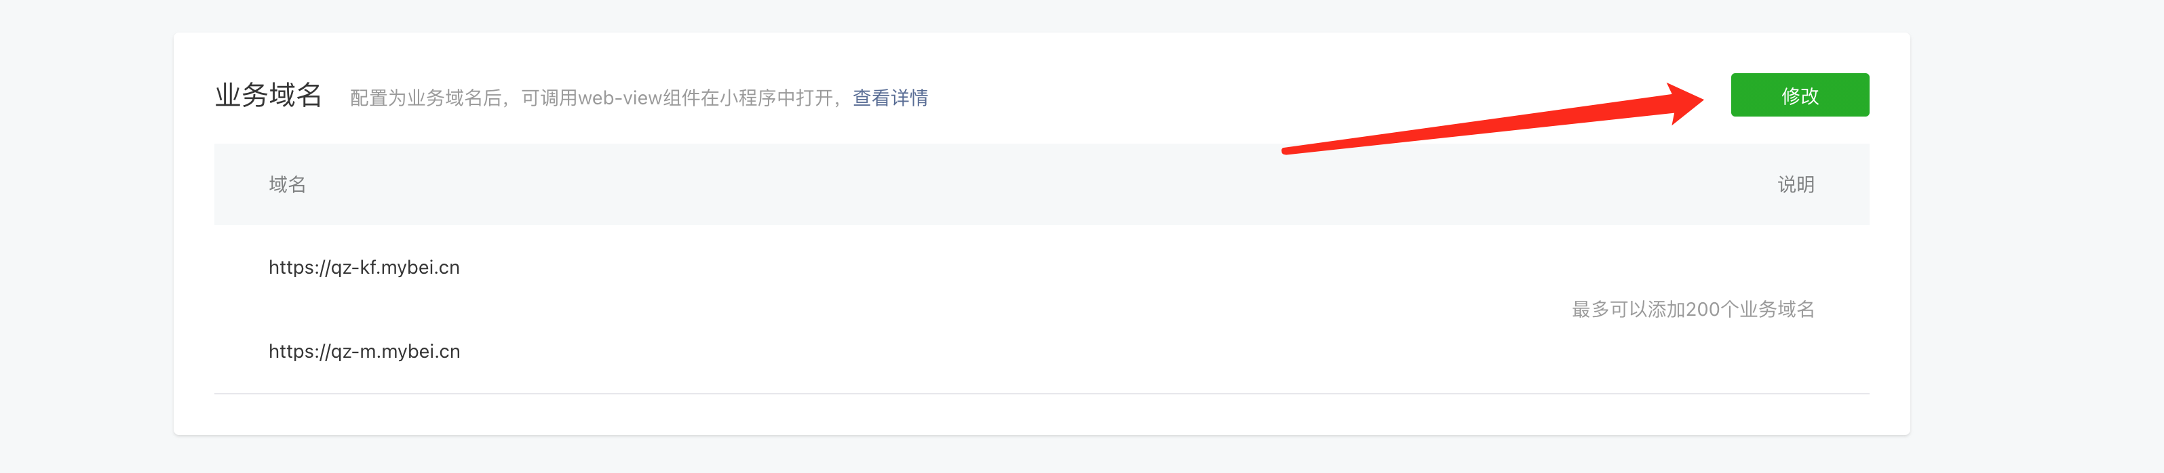This screenshot has width=2164, height=473.
Task: Click the 配置为业务域名后 description text
Action: pos(426,98)
